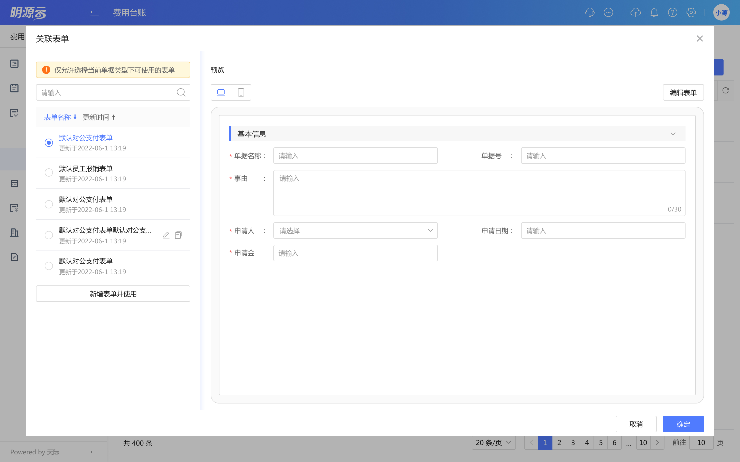The width and height of the screenshot is (740, 462).
Task: Collapse the 基本信息 section
Action: click(673, 134)
